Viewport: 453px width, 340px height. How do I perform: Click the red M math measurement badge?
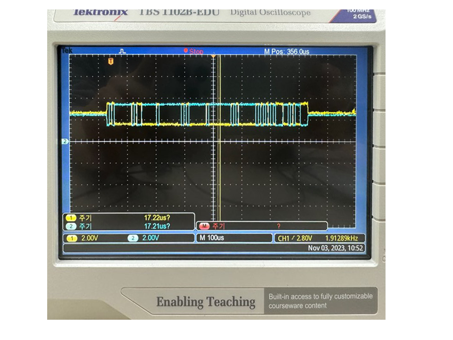tap(204, 226)
